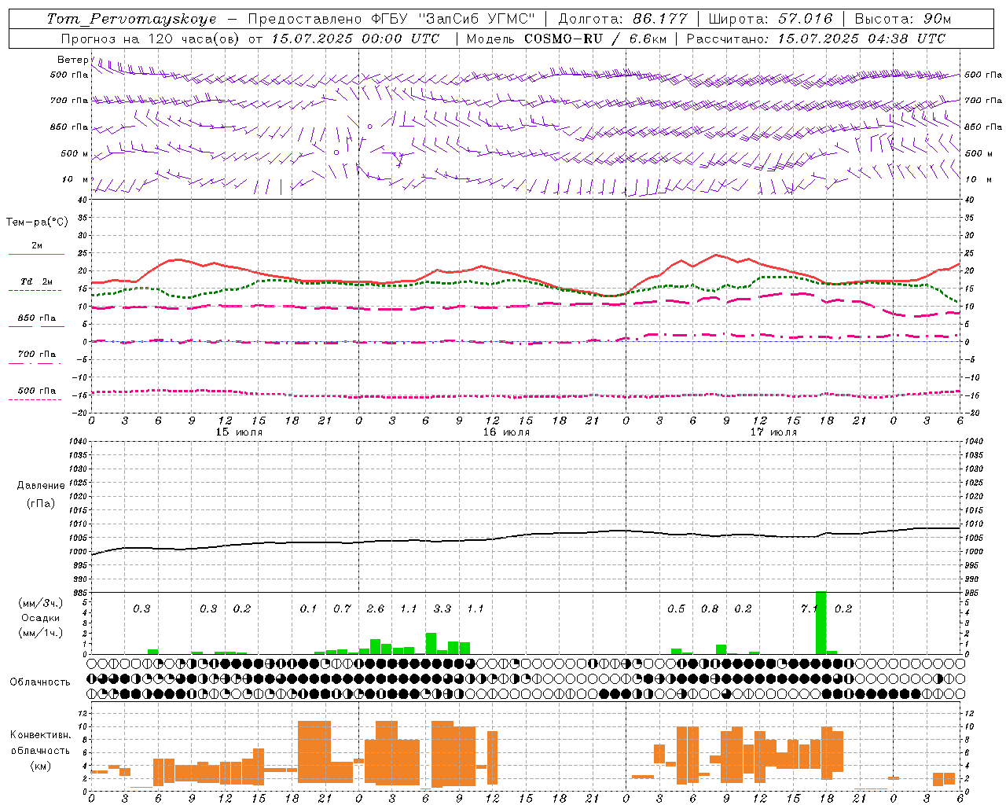Click the '(мм/1ч.)' precipitation unit label
1006x805 pixels.
coord(41,633)
